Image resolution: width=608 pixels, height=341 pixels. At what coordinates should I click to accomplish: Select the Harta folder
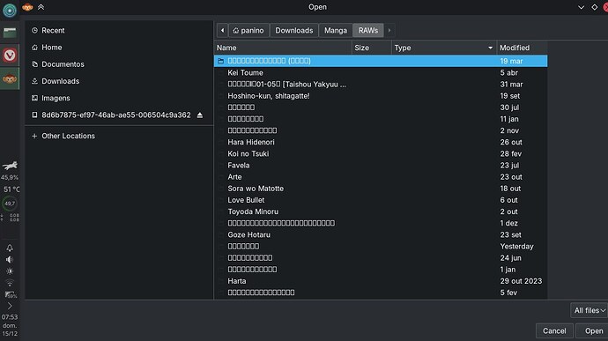pyautogui.click(x=381, y=281)
